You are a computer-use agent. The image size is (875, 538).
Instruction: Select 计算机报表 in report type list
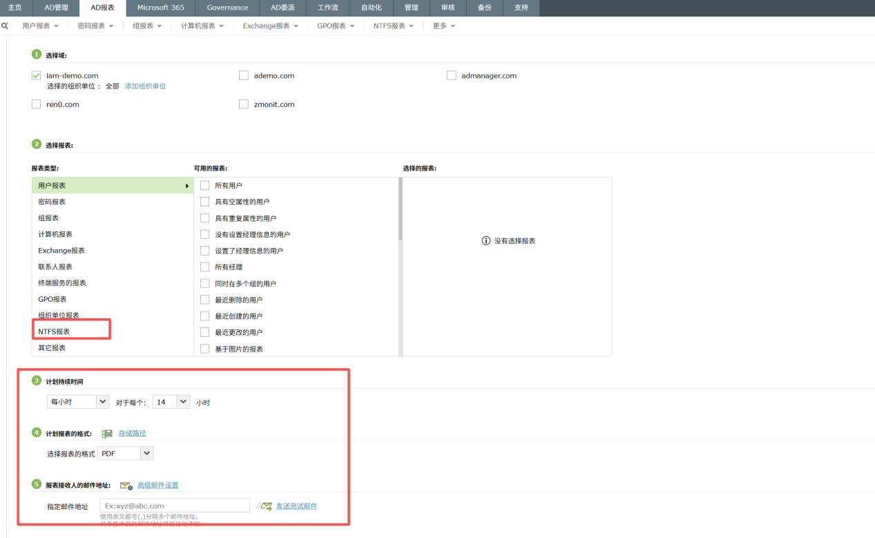[x=113, y=234]
